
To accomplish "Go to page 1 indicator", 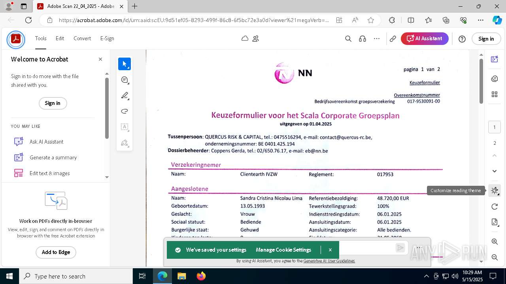I will coord(495,127).
